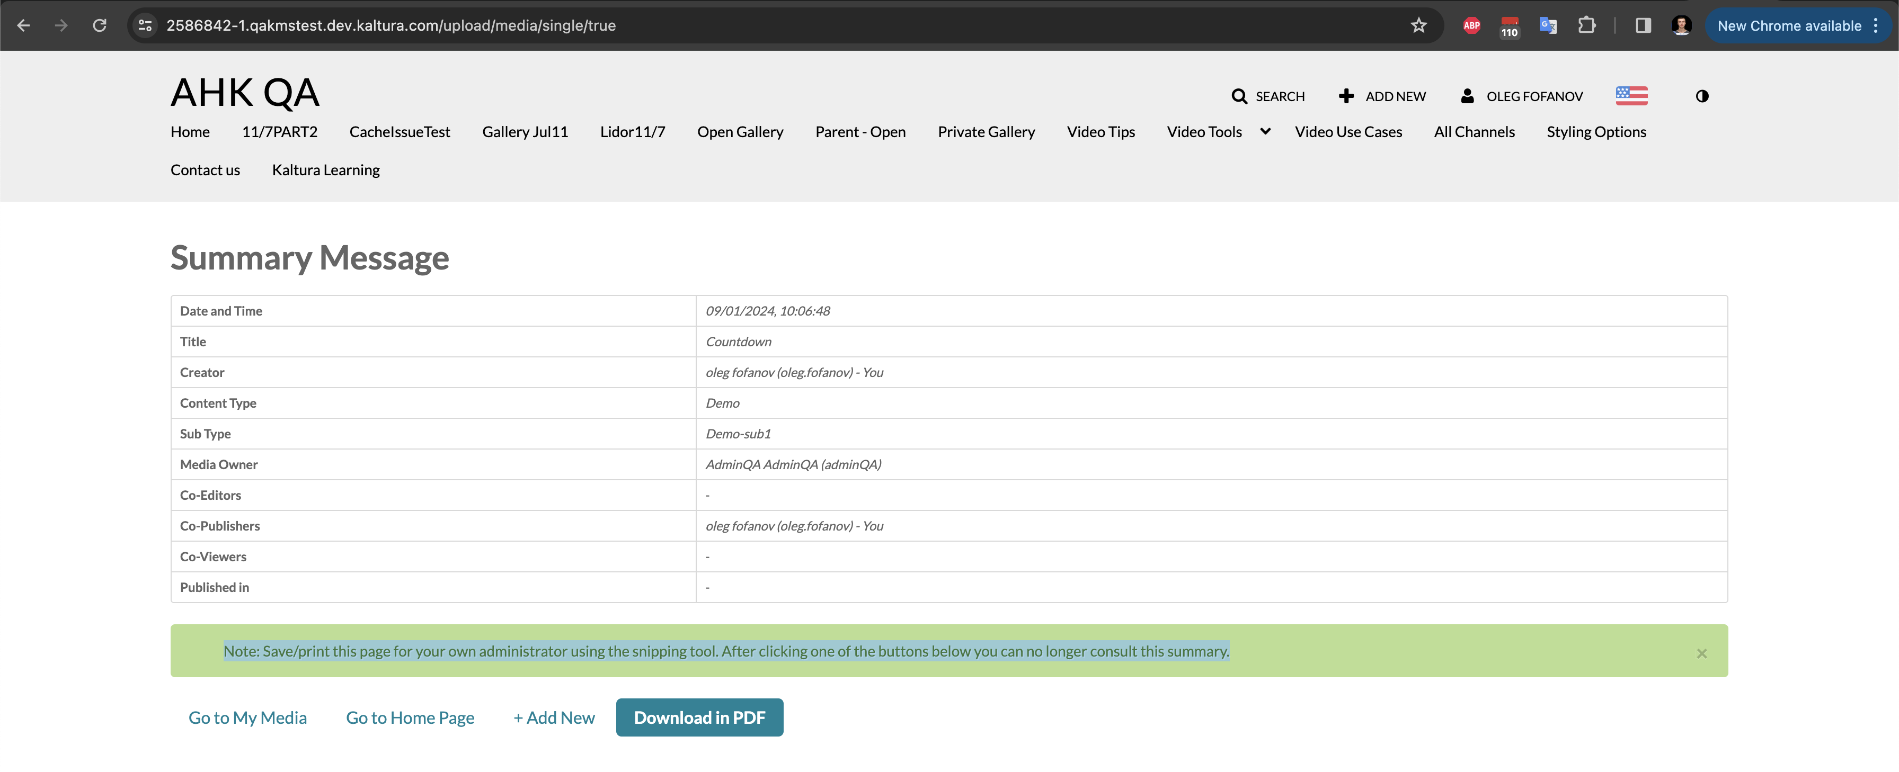Open the AdBlock Plus extension icon

(x=1471, y=26)
